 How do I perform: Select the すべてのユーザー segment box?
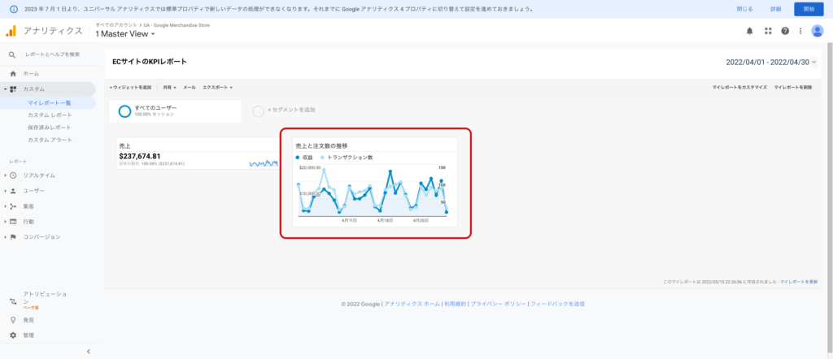coord(176,111)
